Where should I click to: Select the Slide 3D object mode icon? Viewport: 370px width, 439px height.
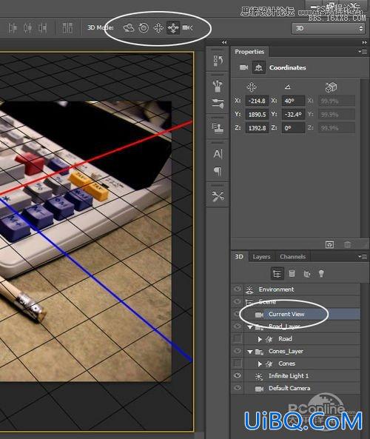point(173,27)
